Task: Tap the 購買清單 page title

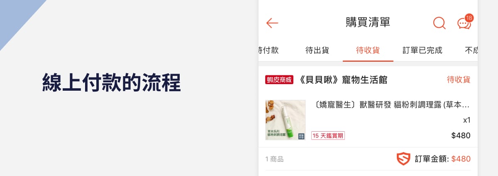Action: pos(368,22)
